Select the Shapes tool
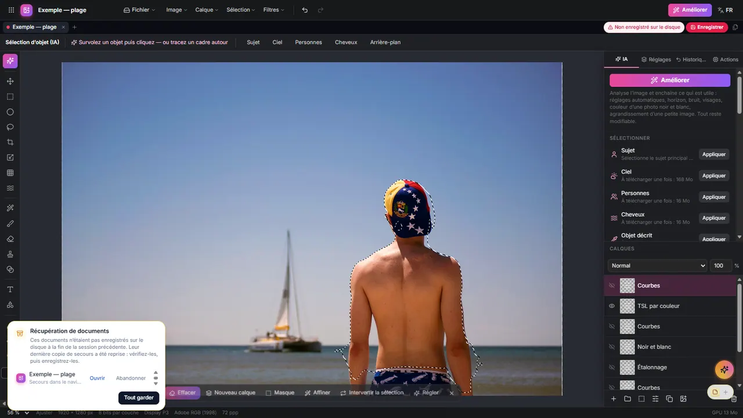 (10, 305)
